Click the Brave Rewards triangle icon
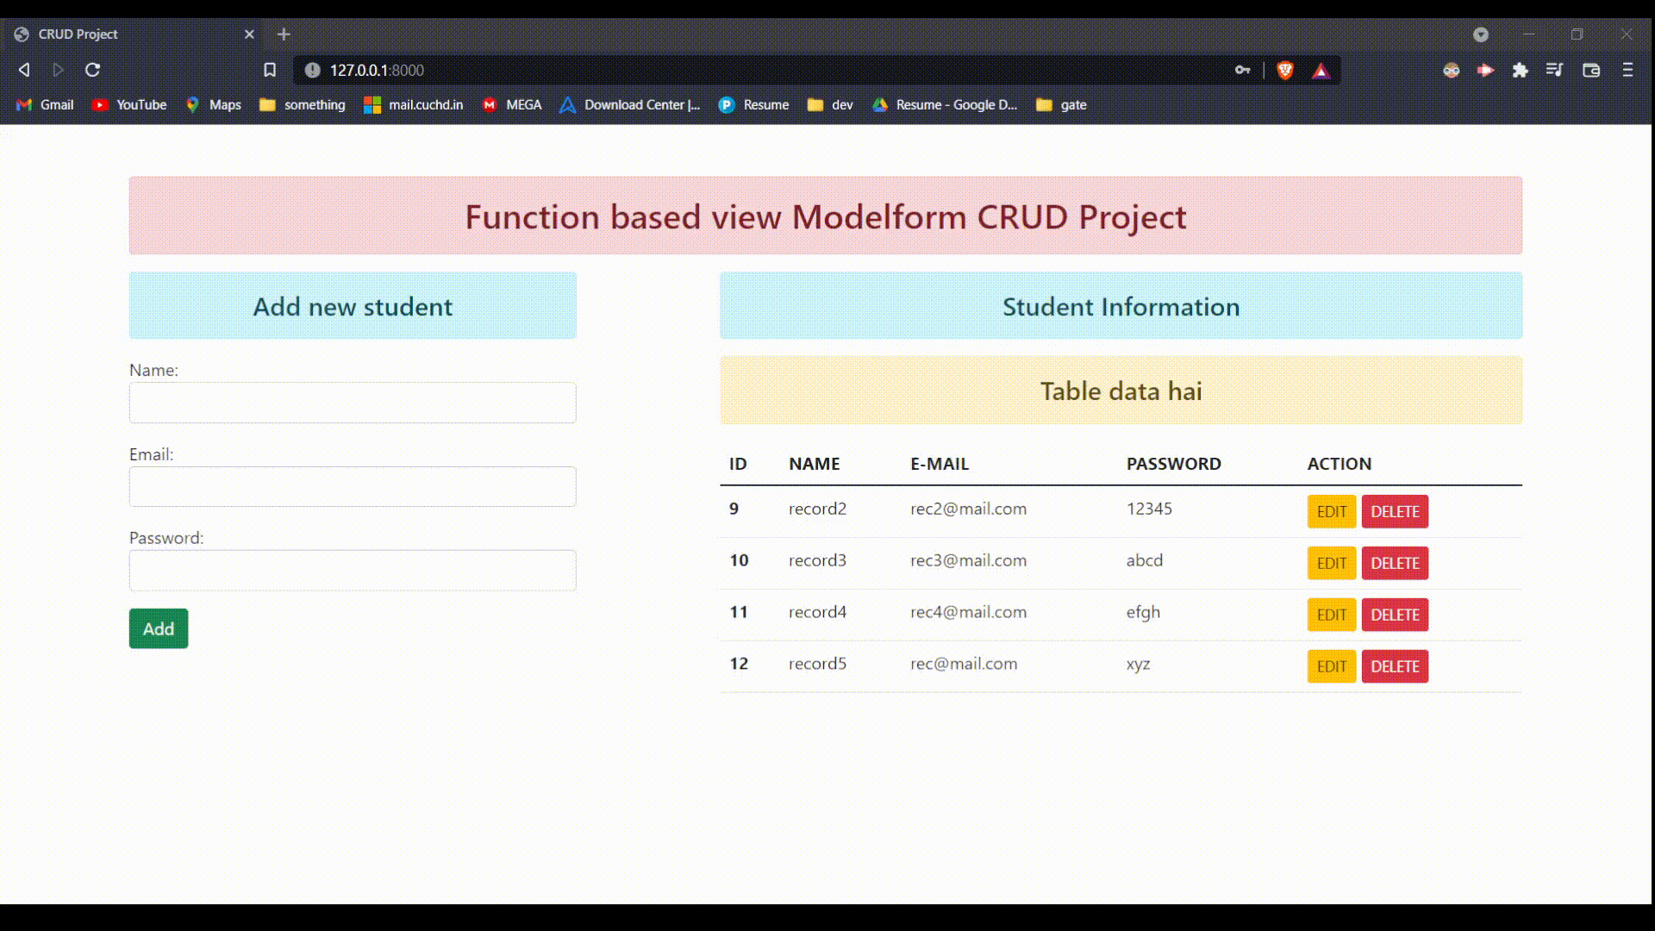Viewport: 1655px width, 931px height. [1321, 71]
